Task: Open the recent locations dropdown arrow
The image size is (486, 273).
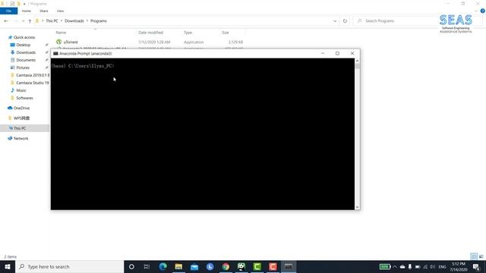Action: 23,21
